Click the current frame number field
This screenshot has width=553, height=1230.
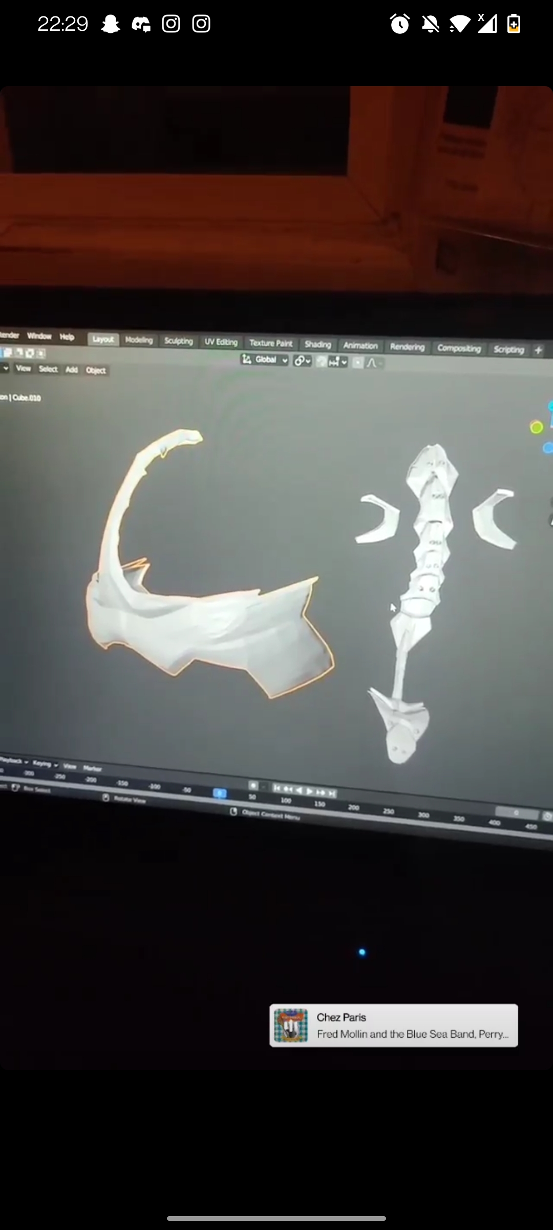(516, 812)
